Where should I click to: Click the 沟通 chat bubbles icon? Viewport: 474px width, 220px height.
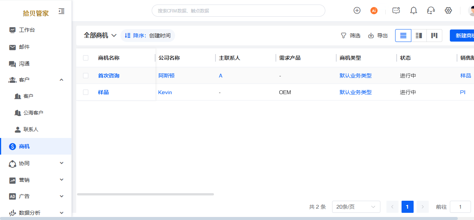(x=12, y=64)
